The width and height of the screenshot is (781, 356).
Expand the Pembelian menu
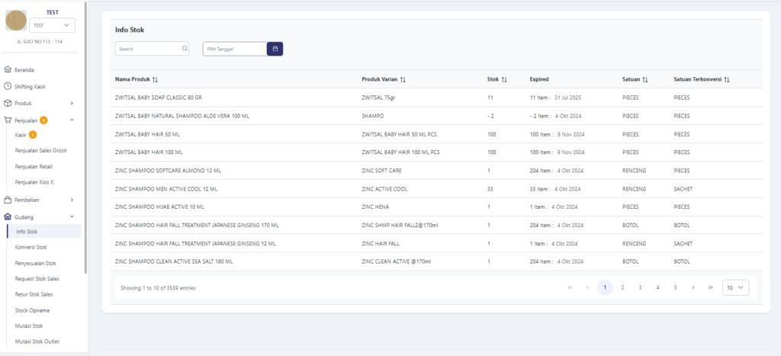click(x=72, y=200)
